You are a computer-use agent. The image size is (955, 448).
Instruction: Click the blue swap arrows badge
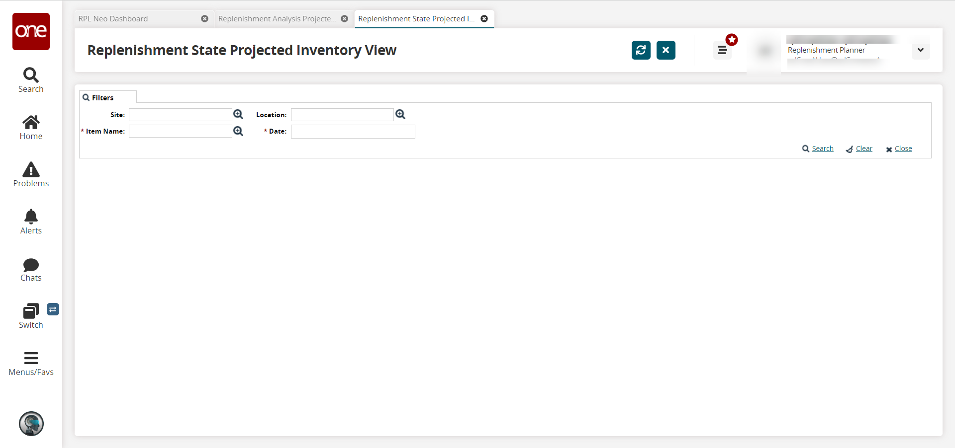click(53, 309)
